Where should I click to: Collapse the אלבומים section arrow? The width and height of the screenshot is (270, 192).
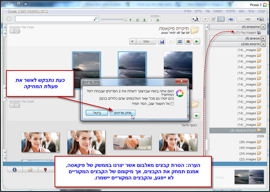[x=263, y=27]
